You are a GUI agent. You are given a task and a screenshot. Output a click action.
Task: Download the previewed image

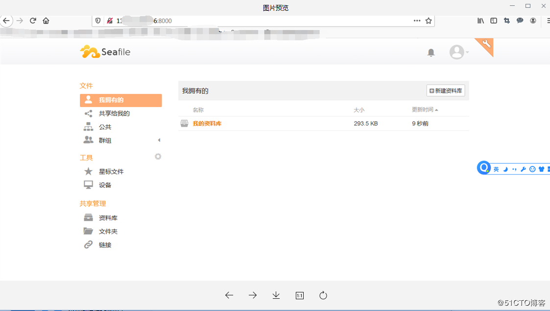276,295
